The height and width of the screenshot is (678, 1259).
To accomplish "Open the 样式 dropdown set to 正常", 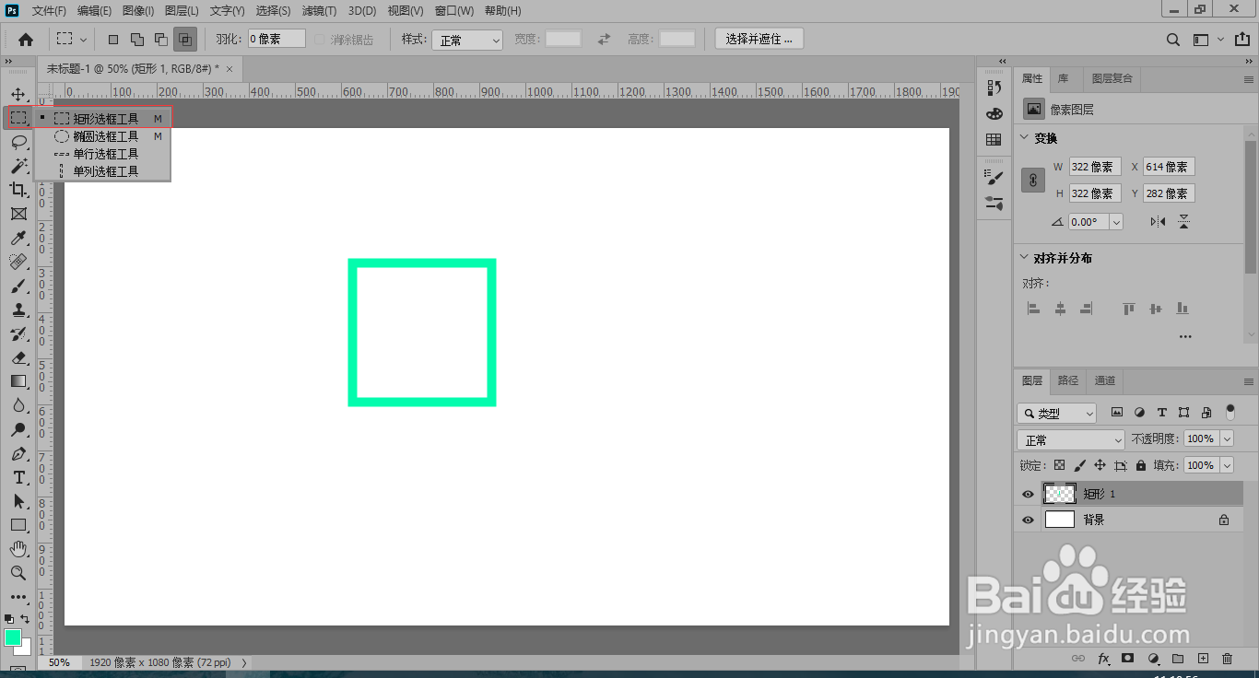I will tap(468, 40).
